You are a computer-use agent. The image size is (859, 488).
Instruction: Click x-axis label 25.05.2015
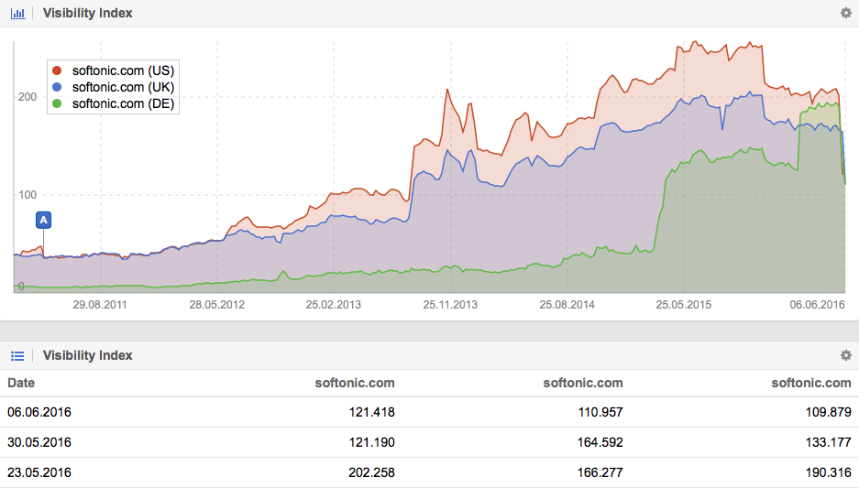(684, 305)
